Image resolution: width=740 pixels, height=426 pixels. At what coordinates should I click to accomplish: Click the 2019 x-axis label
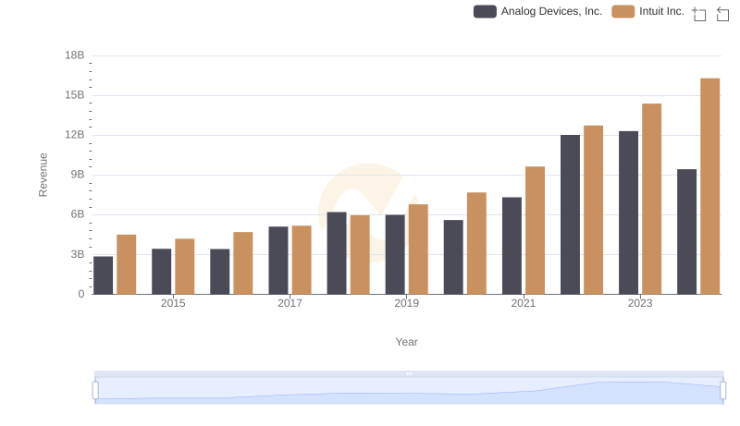coord(406,303)
